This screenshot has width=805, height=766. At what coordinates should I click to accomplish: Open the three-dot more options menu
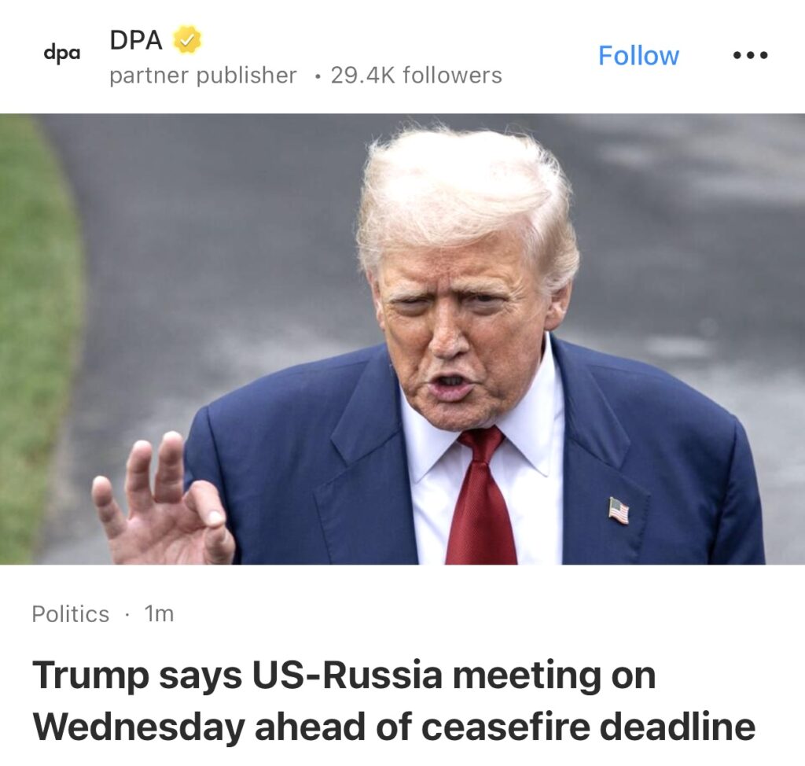point(750,55)
